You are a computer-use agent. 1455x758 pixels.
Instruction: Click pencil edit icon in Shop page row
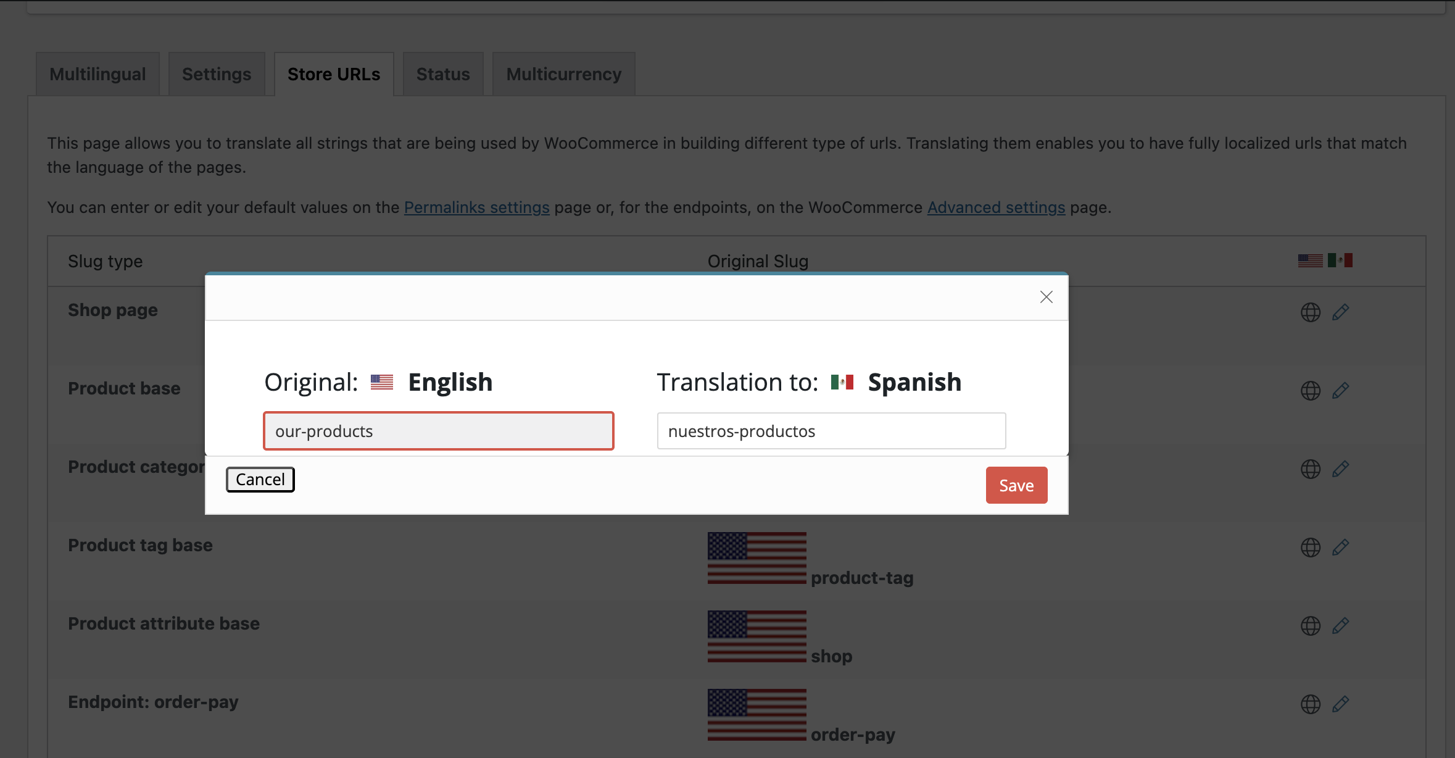1340,312
